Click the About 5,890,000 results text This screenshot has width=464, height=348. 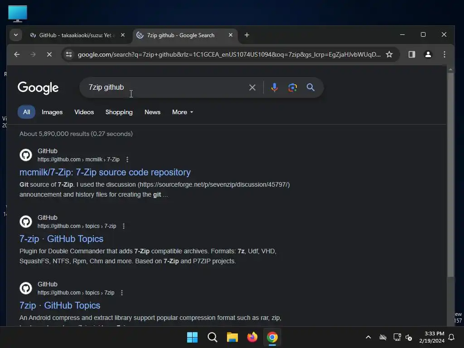76,134
